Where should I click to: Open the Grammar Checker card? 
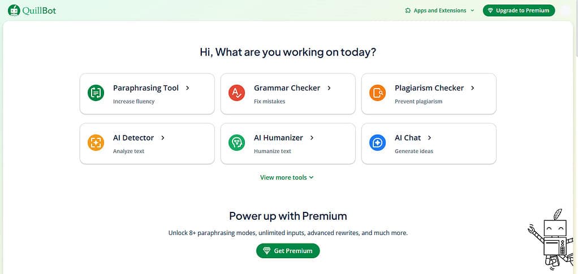point(288,94)
